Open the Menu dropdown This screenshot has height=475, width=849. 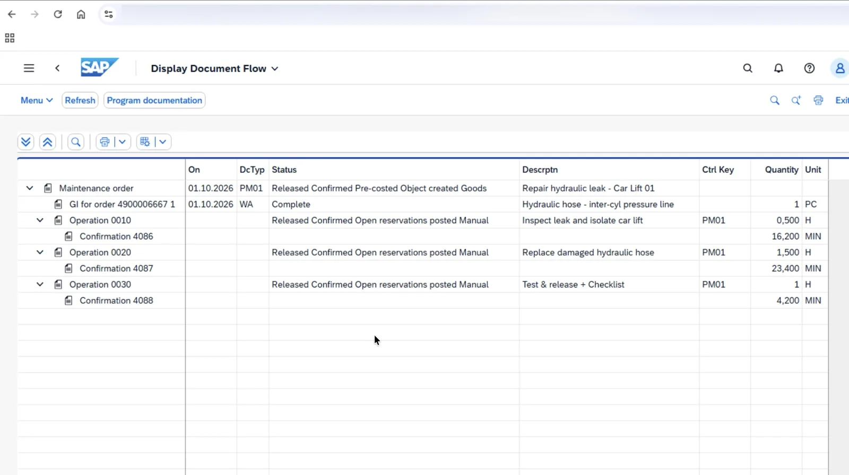coord(37,100)
